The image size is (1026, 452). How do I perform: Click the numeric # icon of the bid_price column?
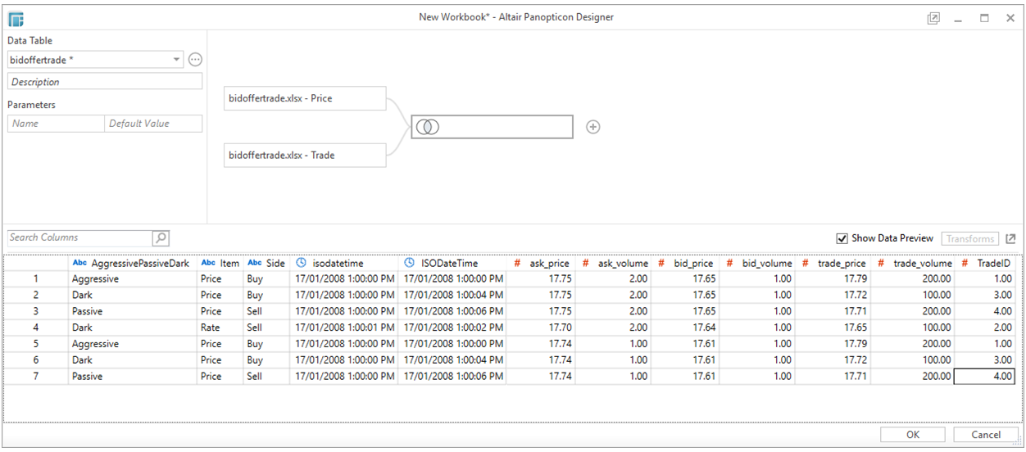pos(661,264)
